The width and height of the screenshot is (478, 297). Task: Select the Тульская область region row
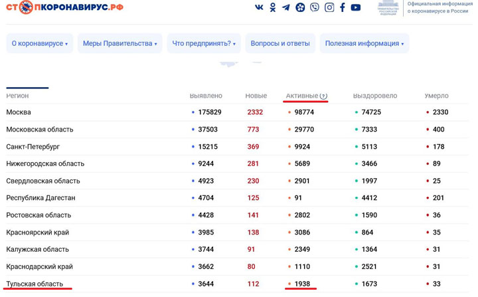35,284
